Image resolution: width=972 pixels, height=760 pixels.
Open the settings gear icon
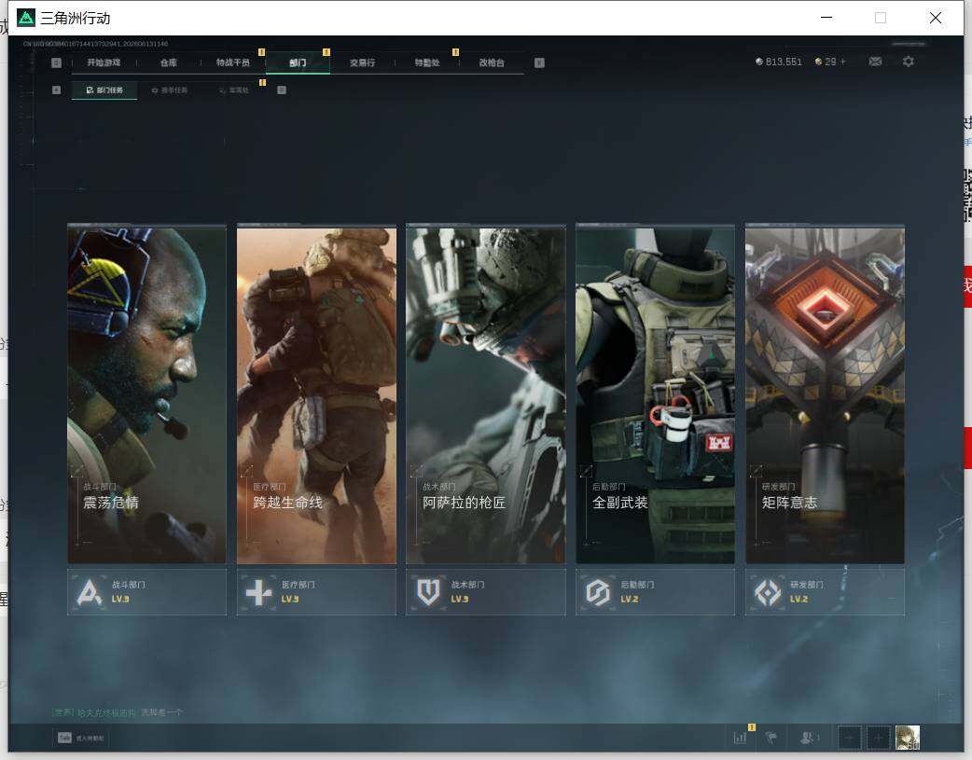click(x=909, y=62)
